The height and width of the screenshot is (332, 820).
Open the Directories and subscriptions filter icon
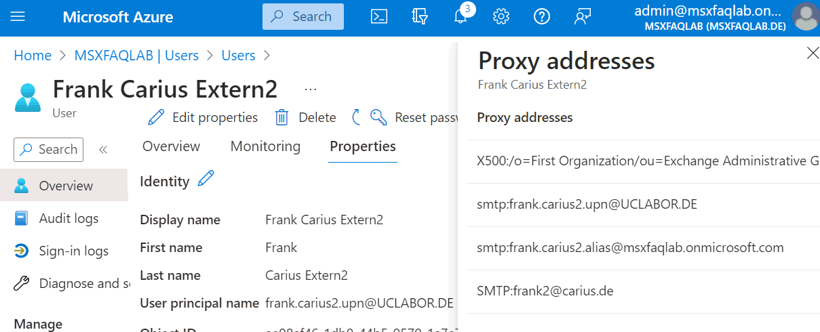tap(420, 17)
